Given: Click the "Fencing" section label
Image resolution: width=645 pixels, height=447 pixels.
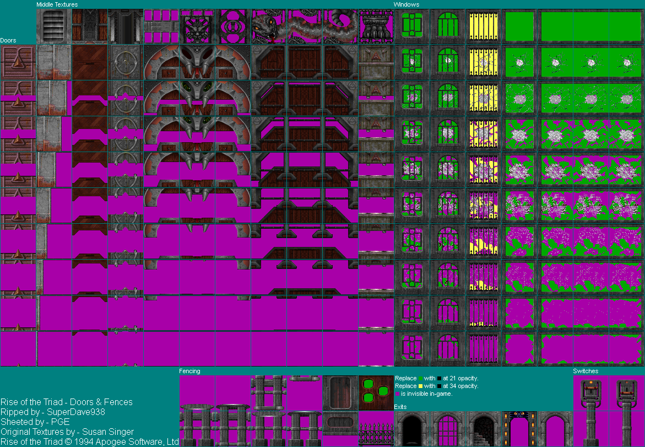Looking at the screenshot, I should [x=189, y=371].
